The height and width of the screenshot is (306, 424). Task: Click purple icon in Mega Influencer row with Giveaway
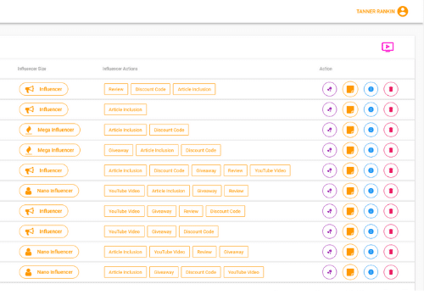pyautogui.click(x=330, y=150)
